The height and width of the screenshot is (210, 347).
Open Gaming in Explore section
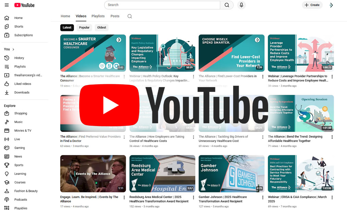(20, 148)
